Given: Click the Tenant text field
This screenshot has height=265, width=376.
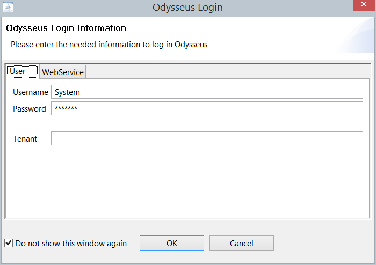Looking at the screenshot, I should (x=207, y=138).
